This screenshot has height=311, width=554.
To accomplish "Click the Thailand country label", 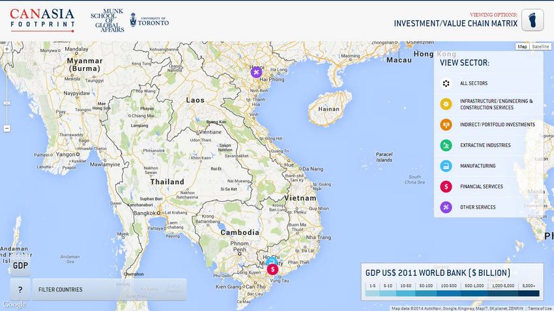I will click(x=167, y=182).
